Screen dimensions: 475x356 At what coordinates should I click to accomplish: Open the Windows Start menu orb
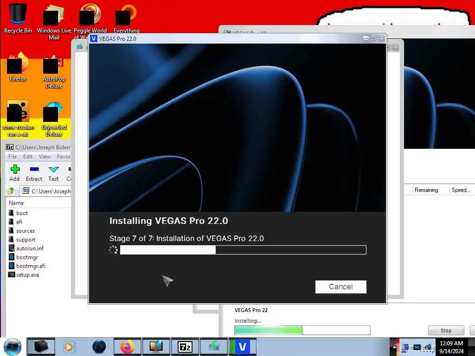[13, 347]
